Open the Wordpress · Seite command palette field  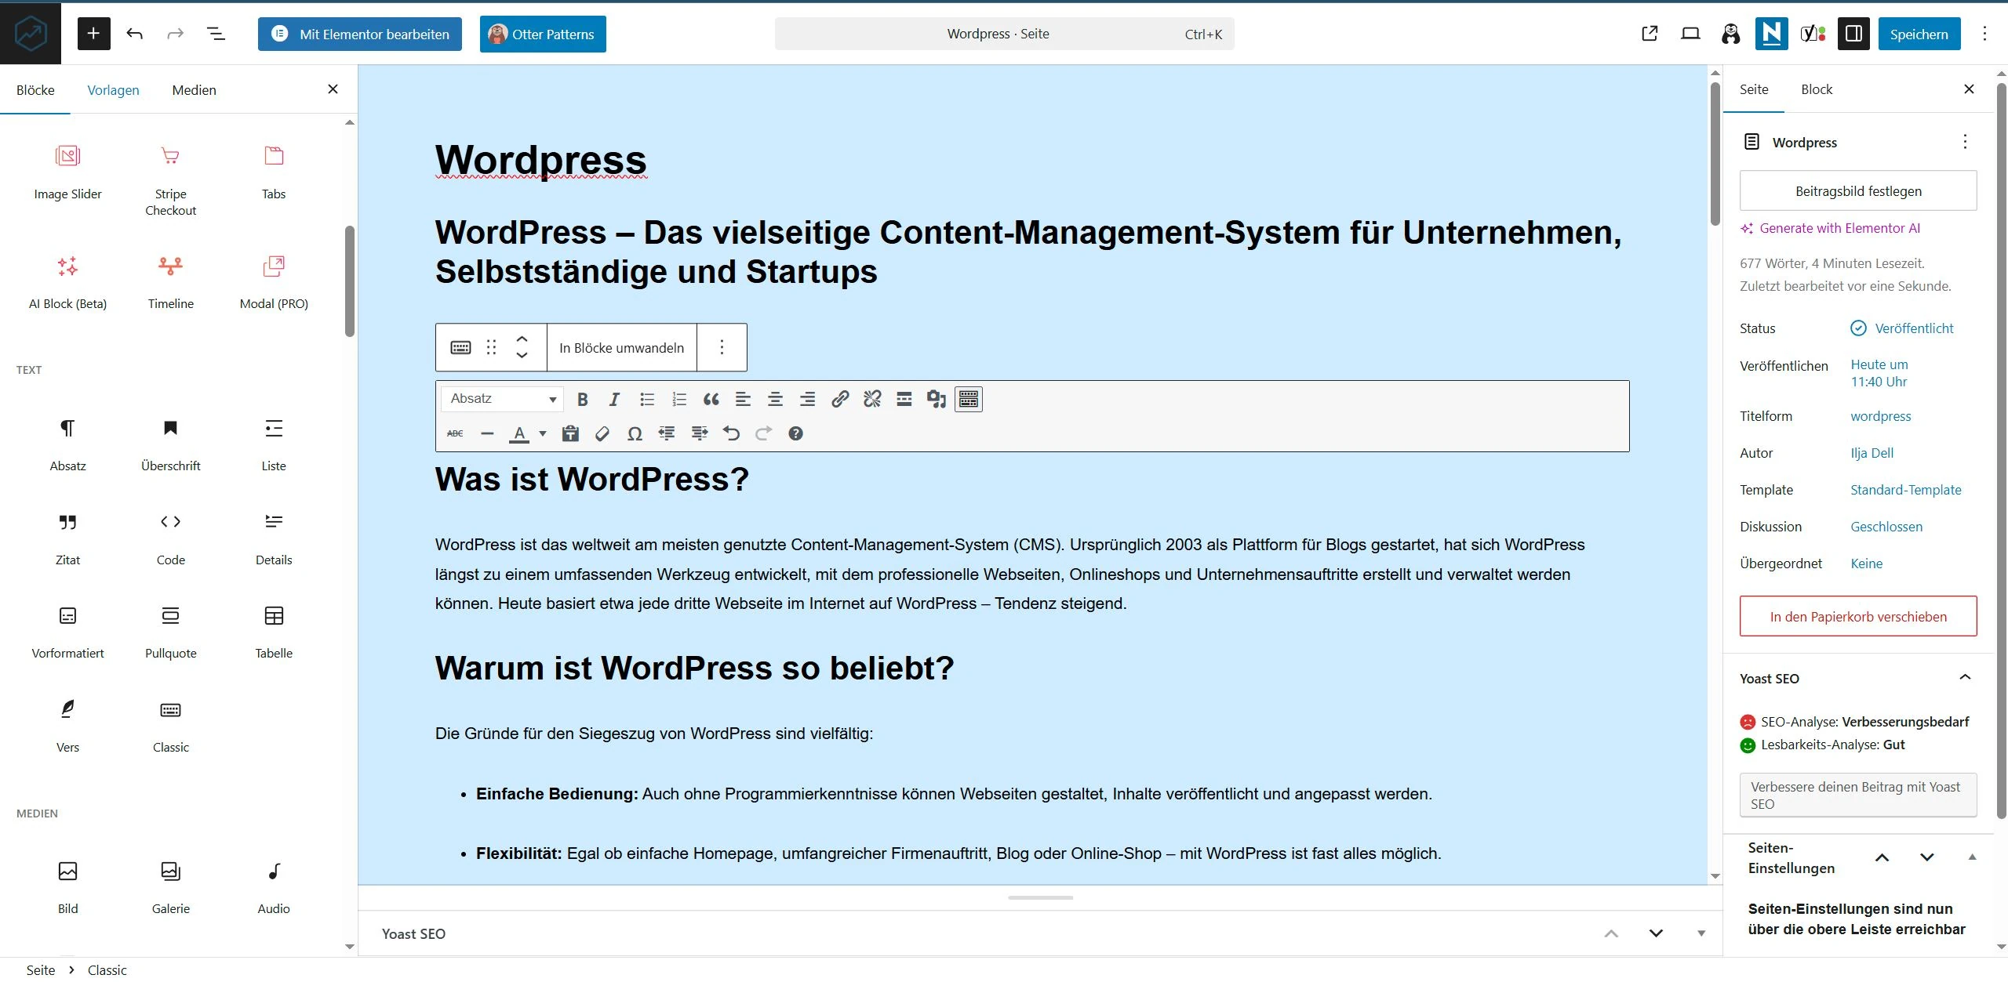click(1004, 34)
